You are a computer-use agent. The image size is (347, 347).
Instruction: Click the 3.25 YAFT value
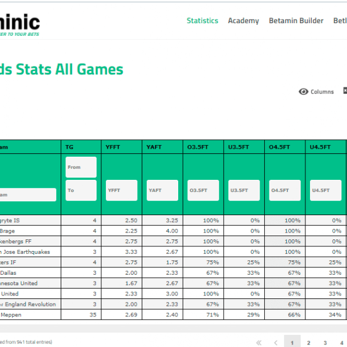(x=172, y=220)
